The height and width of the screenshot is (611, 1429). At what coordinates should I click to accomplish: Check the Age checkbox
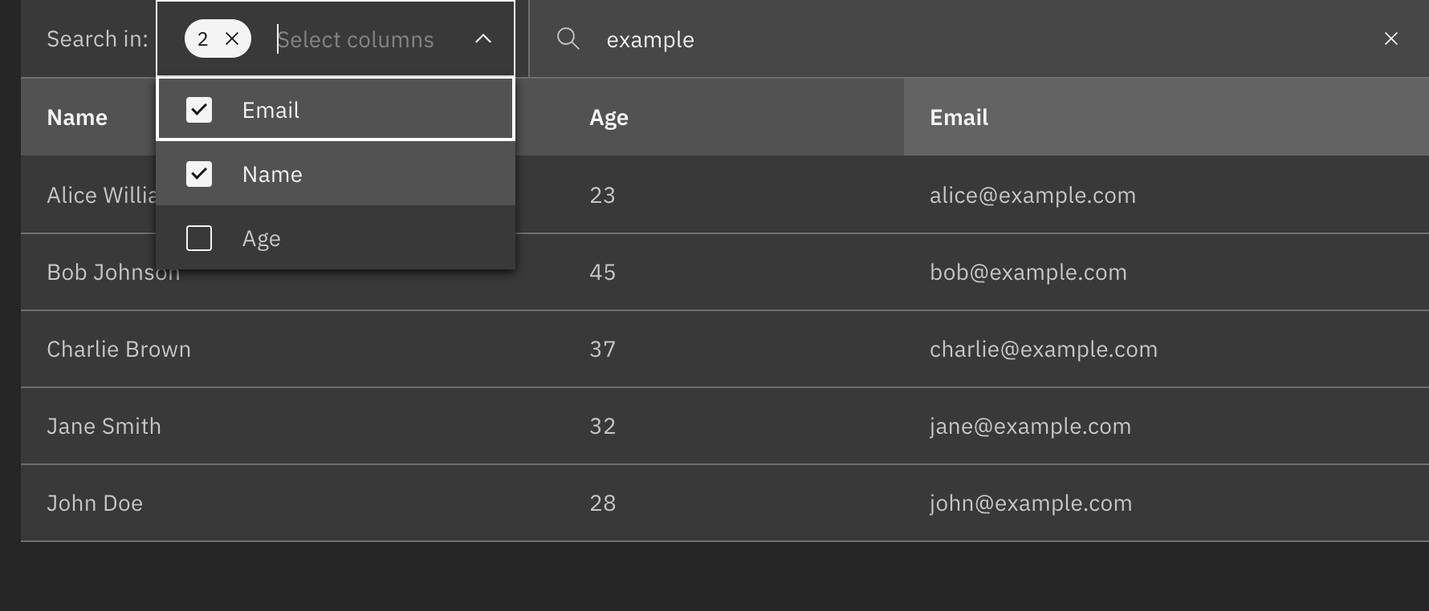[x=199, y=238]
